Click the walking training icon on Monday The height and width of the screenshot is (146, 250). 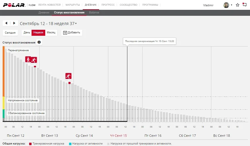pyautogui.click(x=28, y=60)
